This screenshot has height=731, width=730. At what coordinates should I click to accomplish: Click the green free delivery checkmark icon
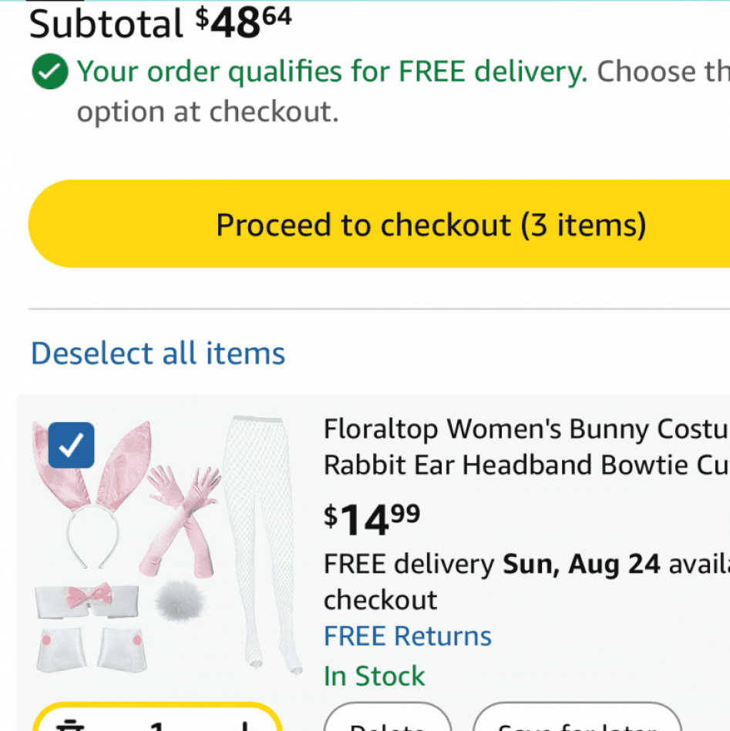coord(50,72)
